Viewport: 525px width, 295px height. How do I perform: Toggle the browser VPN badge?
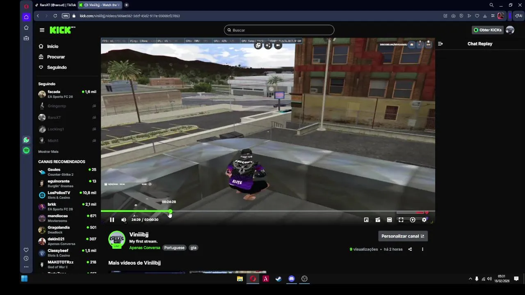(66, 16)
